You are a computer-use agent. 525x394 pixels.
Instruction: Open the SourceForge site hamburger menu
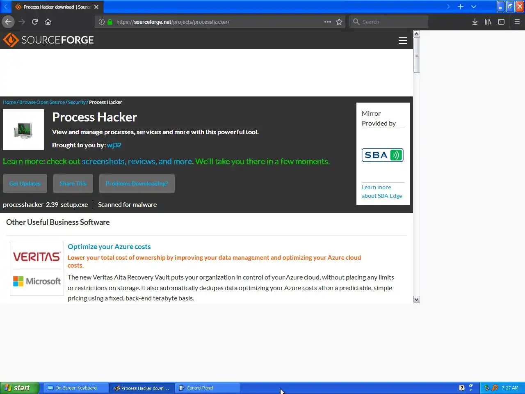pos(403,40)
